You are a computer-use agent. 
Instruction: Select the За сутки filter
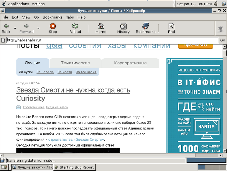(26, 72)
